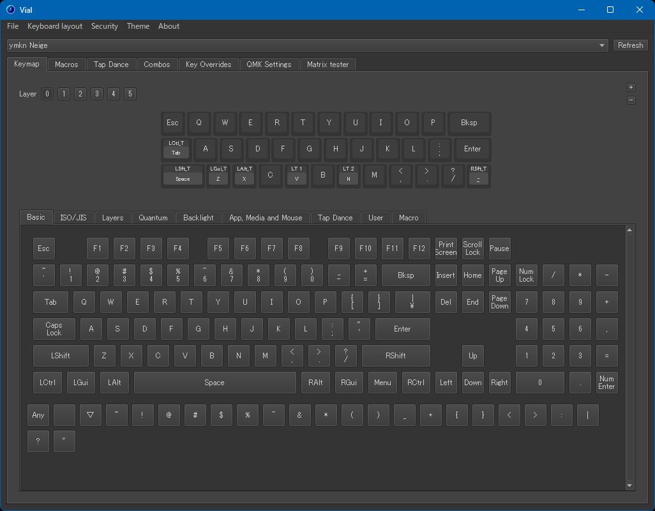The image size is (655, 511).
Task: Open the Security menu
Action: click(105, 26)
